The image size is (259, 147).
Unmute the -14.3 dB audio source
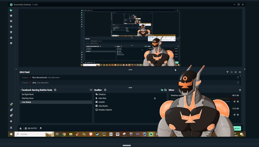coord(234,115)
